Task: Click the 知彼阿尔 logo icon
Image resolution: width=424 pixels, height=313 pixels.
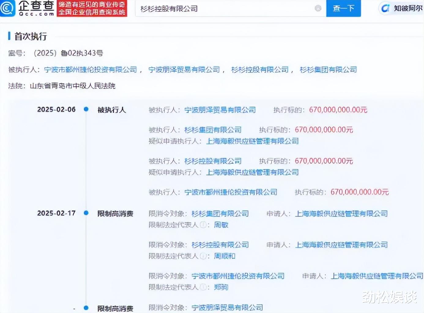Action: tap(385, 8)
